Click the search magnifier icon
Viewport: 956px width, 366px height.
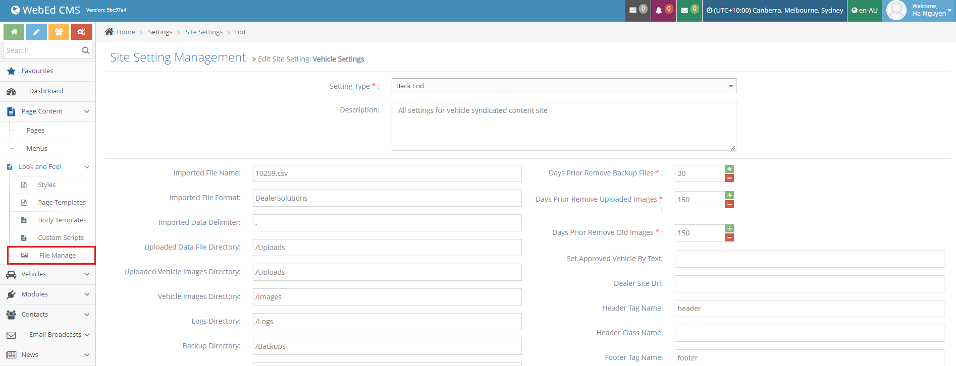point(85,50)
